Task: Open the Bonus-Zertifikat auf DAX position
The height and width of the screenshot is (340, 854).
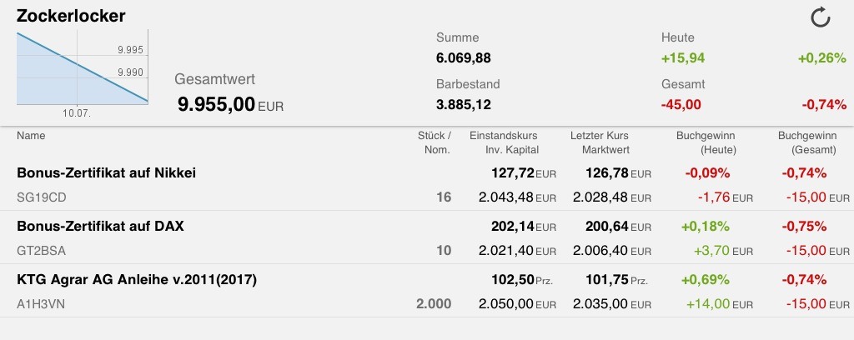Action: click(100, 226)
